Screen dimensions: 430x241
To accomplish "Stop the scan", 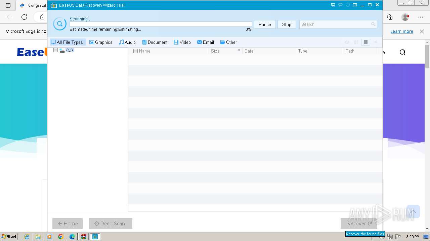I will [x=287, y=24].
